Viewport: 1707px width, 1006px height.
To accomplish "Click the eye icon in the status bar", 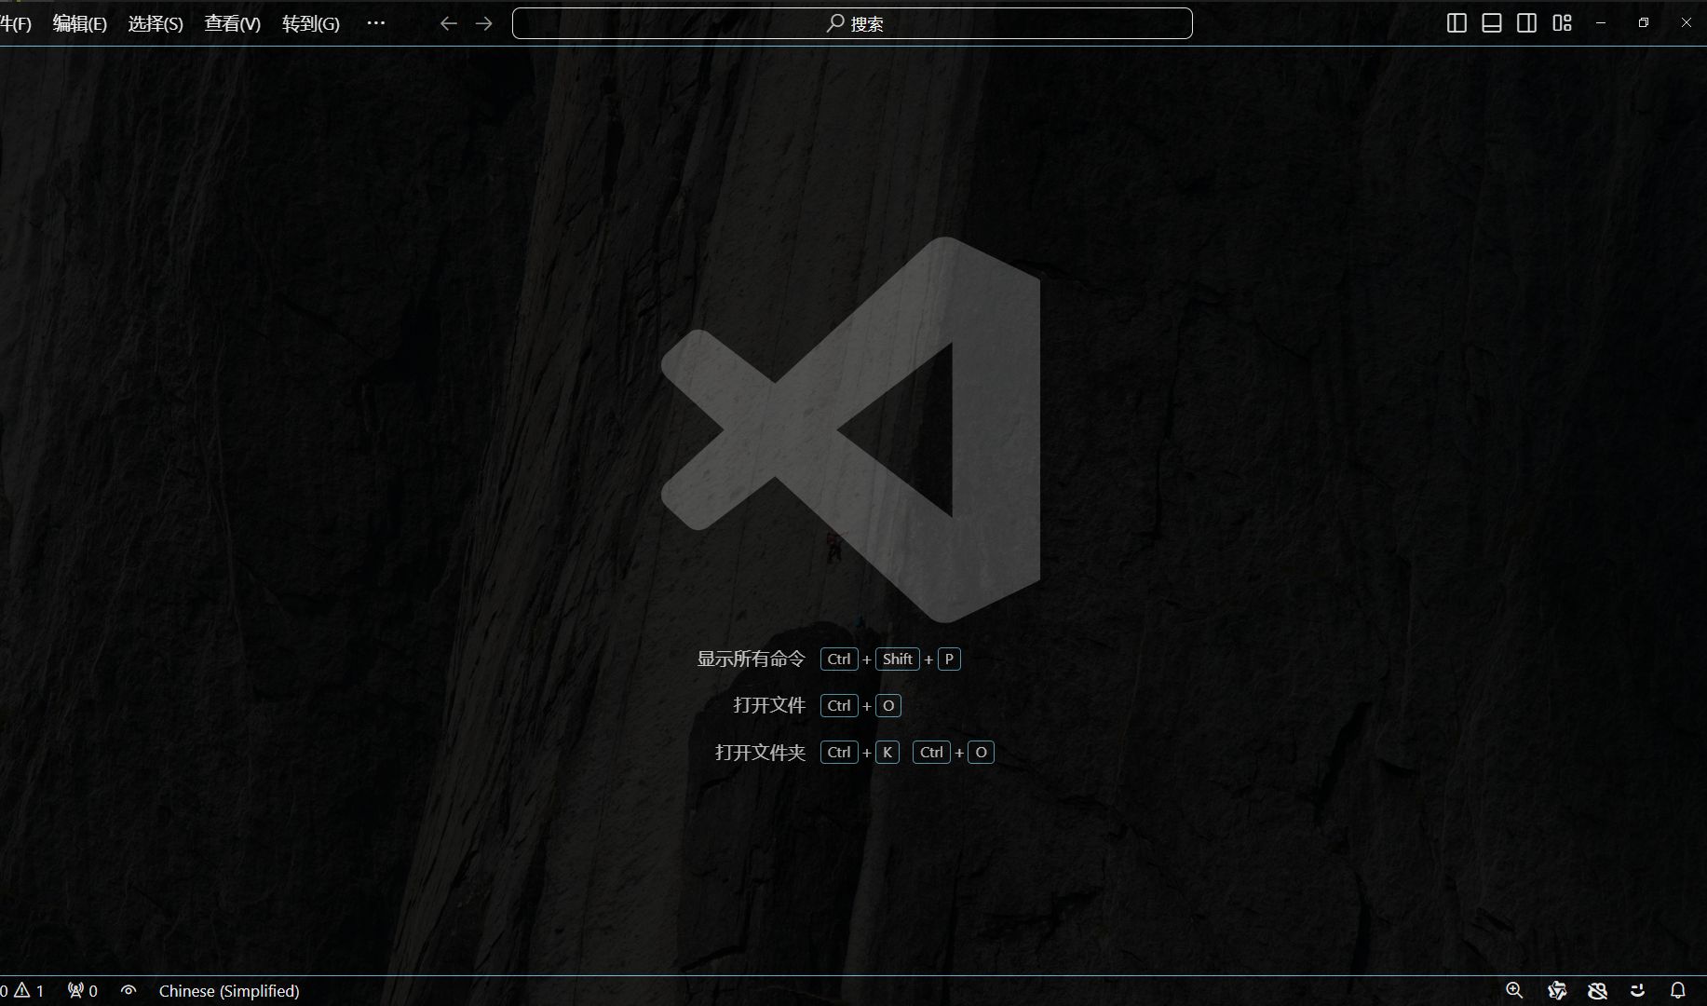I will click(x=128, y=991).
